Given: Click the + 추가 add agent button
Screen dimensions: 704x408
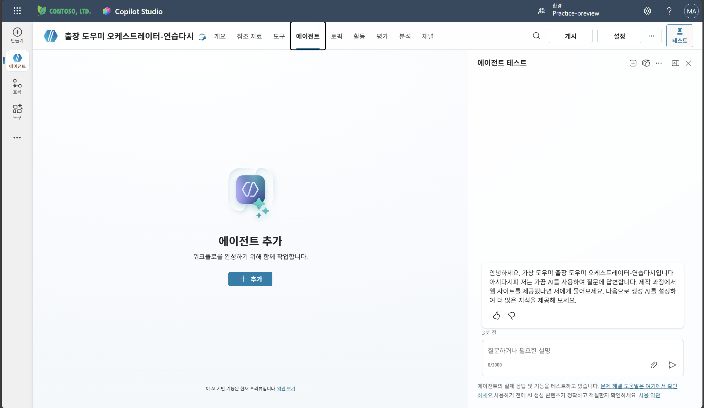Looking at the screenshot, I should click(x=250, y=279).
